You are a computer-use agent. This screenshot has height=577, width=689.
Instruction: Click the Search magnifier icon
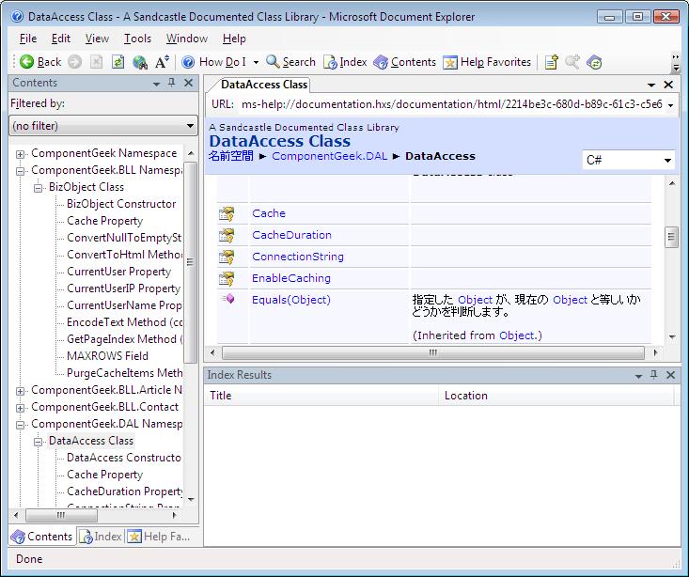click(273, 62)
